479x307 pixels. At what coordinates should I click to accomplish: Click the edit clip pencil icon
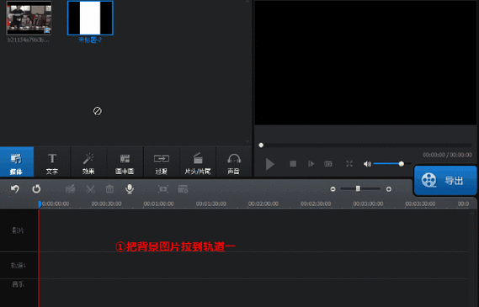(x=70, y=189)
